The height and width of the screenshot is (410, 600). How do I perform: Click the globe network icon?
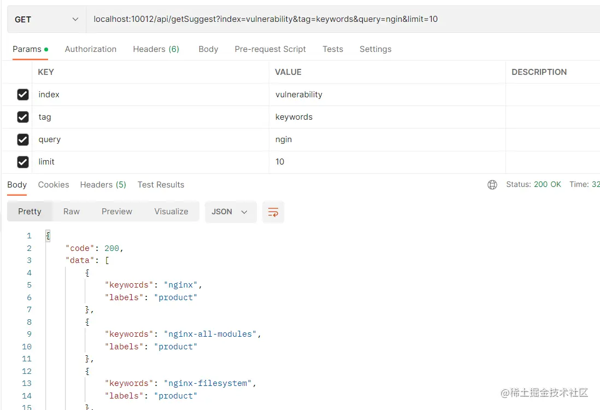tap(492, 185)
